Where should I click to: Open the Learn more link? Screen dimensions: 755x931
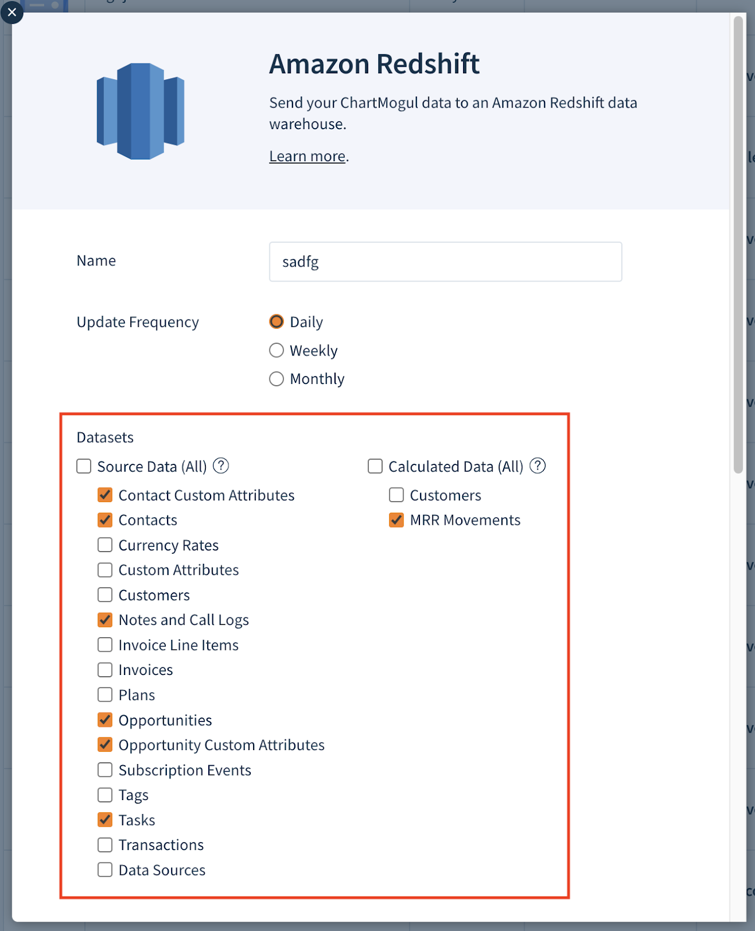[307, 156]
